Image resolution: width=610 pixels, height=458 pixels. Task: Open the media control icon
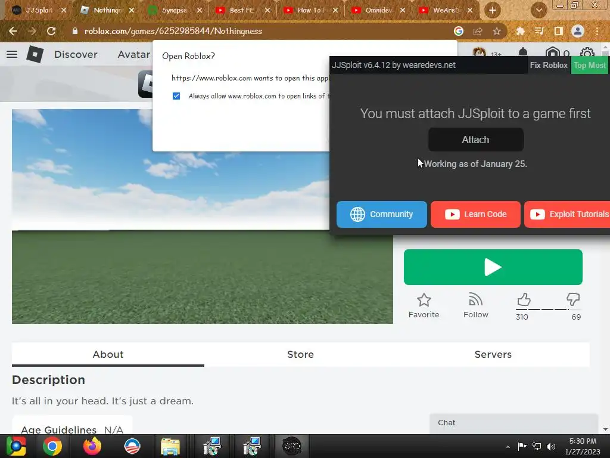pyautogui.click(x=539, y=31)
